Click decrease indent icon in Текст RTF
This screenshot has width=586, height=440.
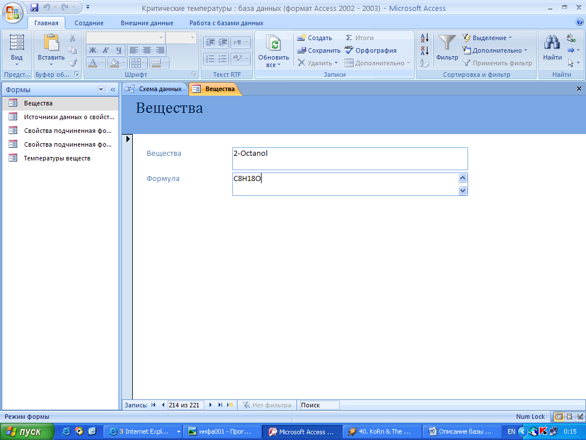click(x=211, y=42)
